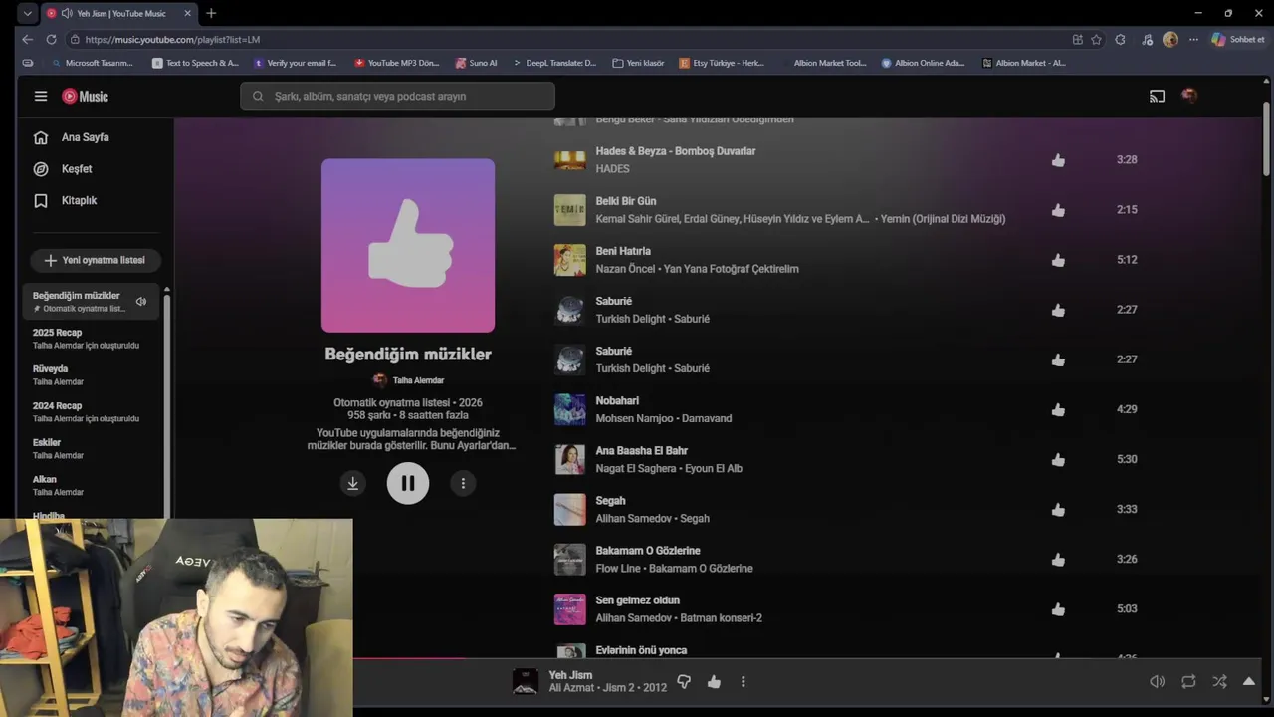Click the Talha Alemdar author link
This screenshot has width=1274, height=717.
click(418, 380)
